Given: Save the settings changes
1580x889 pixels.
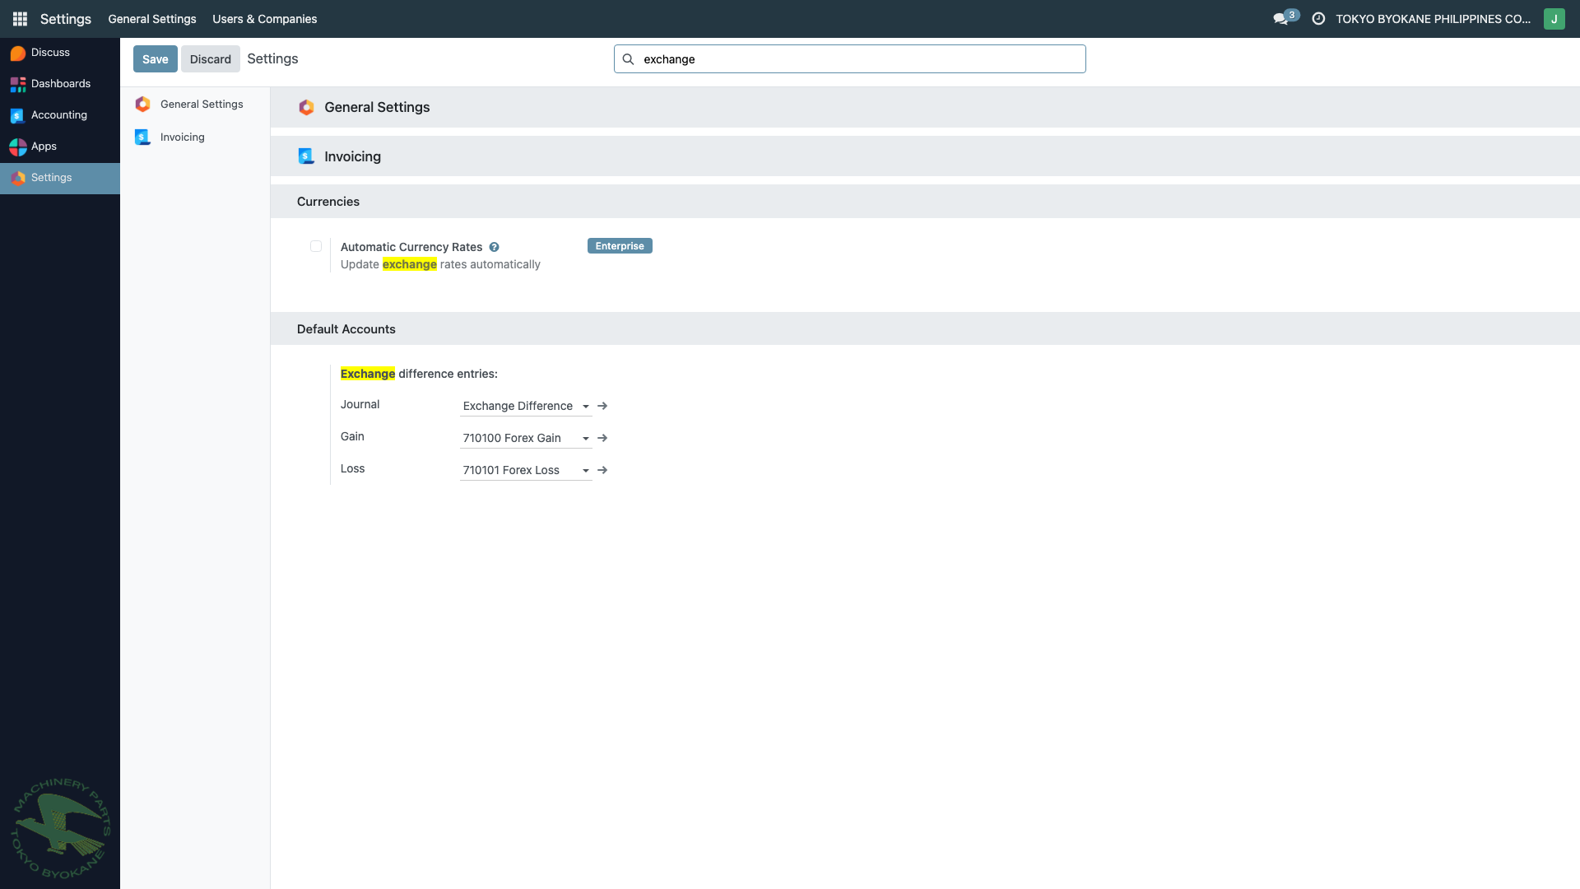Looking at the screenshot, I should click(x=155, y=58).
